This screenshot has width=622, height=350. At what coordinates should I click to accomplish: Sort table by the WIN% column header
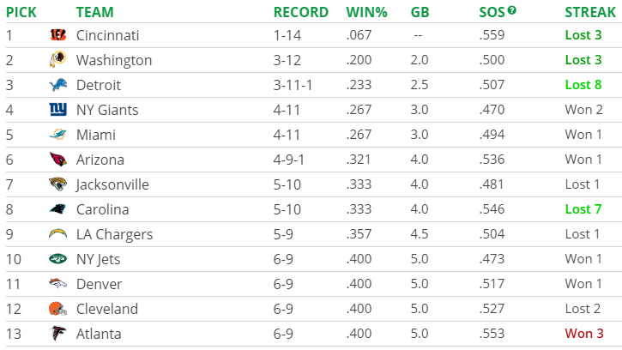tap(366, 12)
